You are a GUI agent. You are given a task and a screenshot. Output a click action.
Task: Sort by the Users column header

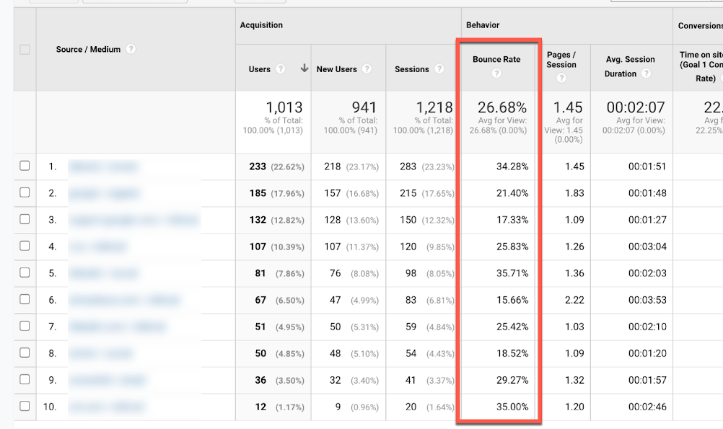point(260,69)
